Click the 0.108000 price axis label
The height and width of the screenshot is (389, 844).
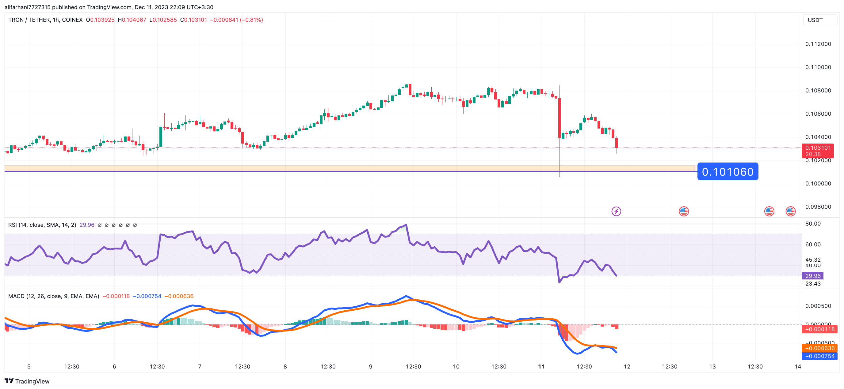(818, 91)
